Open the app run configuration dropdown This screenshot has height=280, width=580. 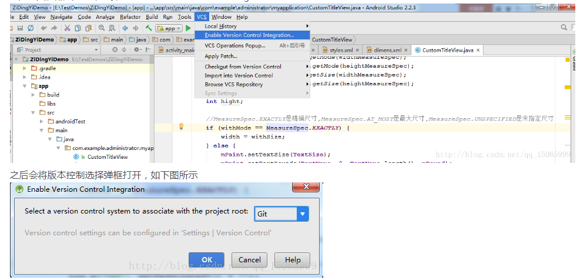(x=169, y=28)
